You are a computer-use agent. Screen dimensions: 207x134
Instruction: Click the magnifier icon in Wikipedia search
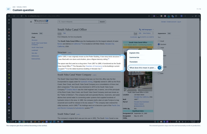pyautogui.click(x=60, y=22)
